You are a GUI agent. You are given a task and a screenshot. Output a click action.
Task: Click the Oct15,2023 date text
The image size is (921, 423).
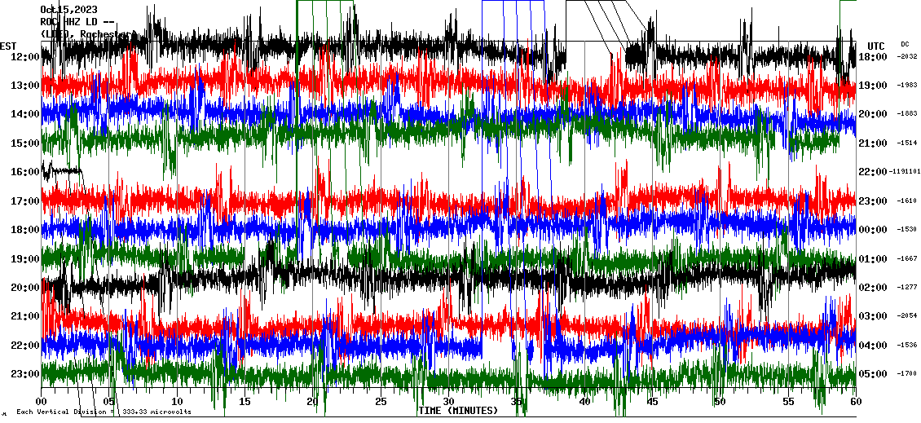tap(68, 10)
